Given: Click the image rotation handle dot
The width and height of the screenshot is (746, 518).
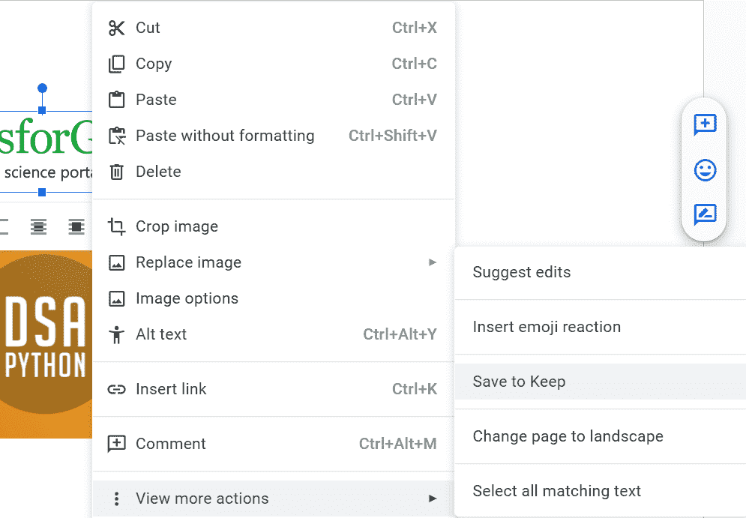Looking at the screenshot, I should (x=42, y=88).
